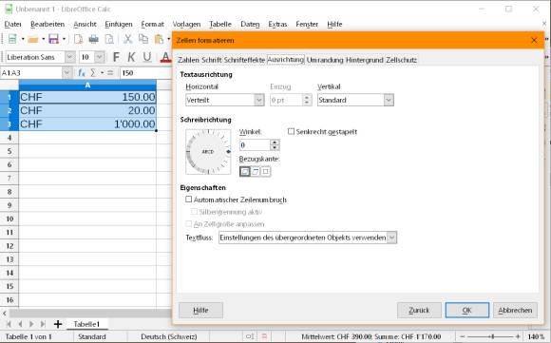Select first Bezugskante option (lower cell border)
This screenshot has width=551, height=343.
click(245, 171)
